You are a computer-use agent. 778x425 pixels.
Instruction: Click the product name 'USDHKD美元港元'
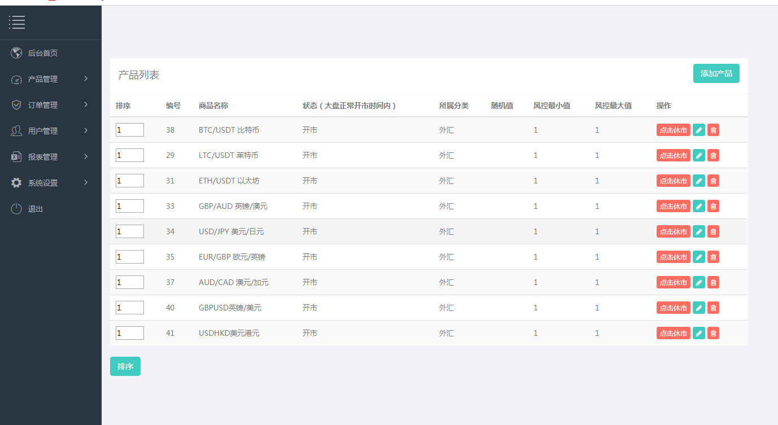(229, 333)
